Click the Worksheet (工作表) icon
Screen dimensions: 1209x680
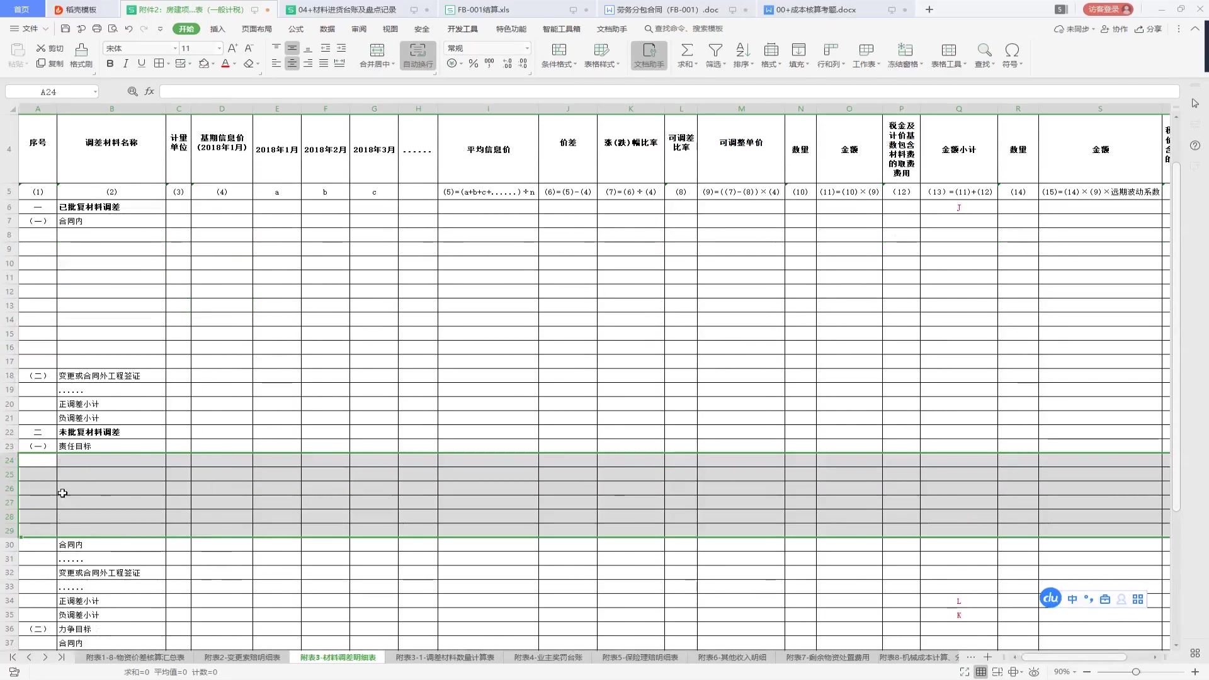coord(866,50)
